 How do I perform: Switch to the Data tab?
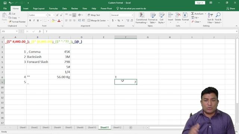point(65,9)
